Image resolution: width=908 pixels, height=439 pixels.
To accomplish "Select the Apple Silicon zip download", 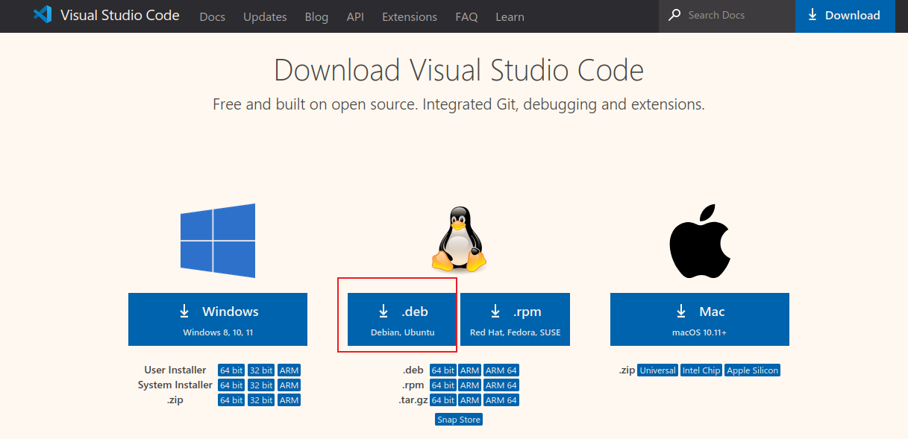I will point(752,370).
